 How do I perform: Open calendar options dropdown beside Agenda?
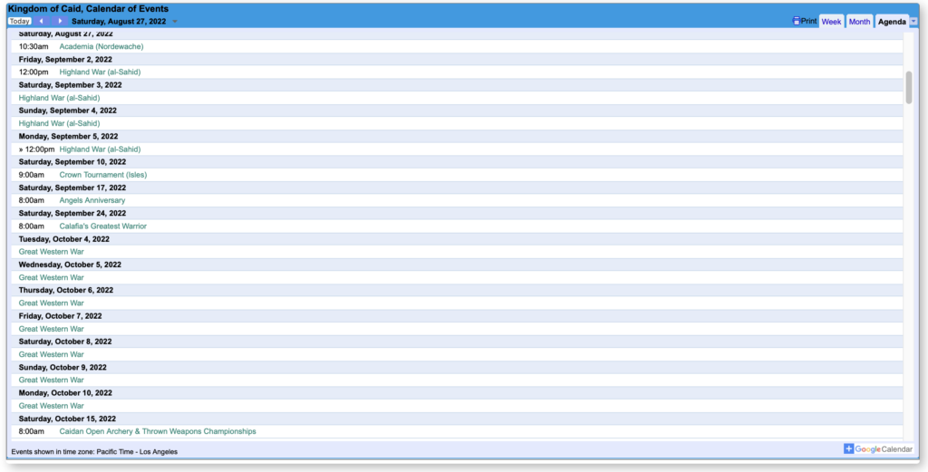click(x=913, y=22)
